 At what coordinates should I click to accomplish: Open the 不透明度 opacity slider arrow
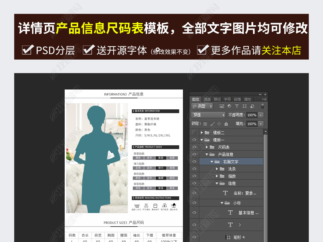coord(261,115)
